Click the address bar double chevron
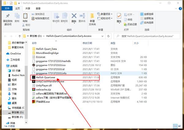 (x=28, y=36)
